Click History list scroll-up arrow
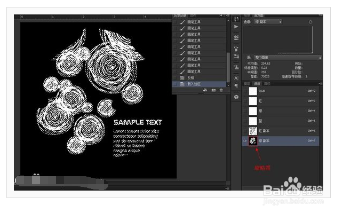Image resolution: width=343 pixels, height=213 pixels. [228, 20]
